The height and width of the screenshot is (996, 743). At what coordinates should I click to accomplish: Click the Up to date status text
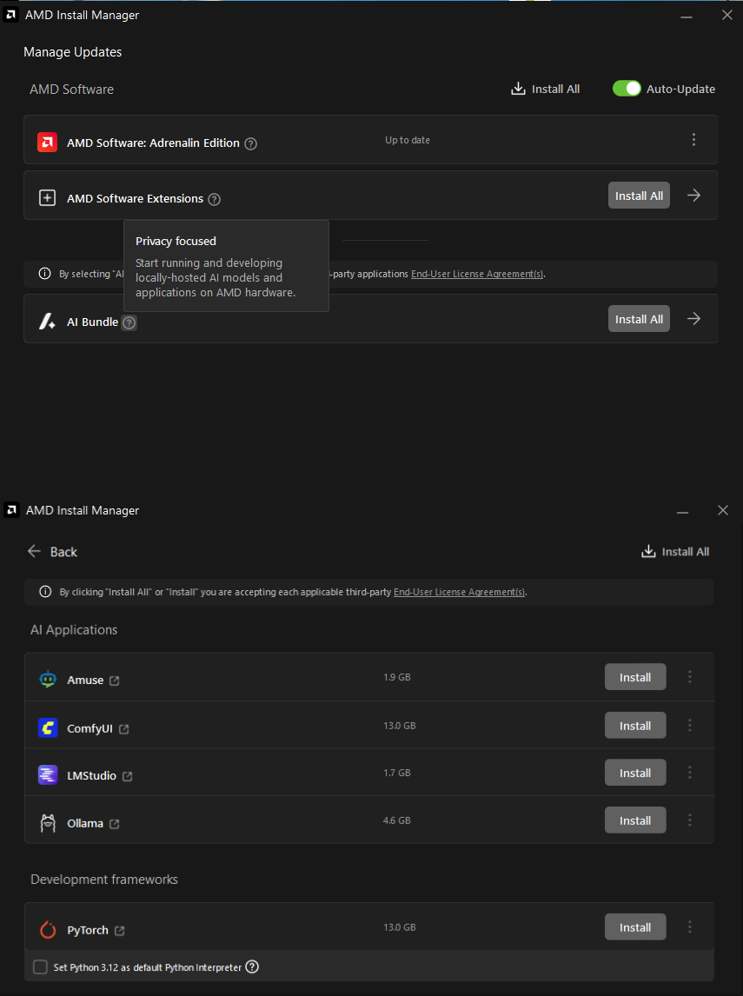(407, 140)
